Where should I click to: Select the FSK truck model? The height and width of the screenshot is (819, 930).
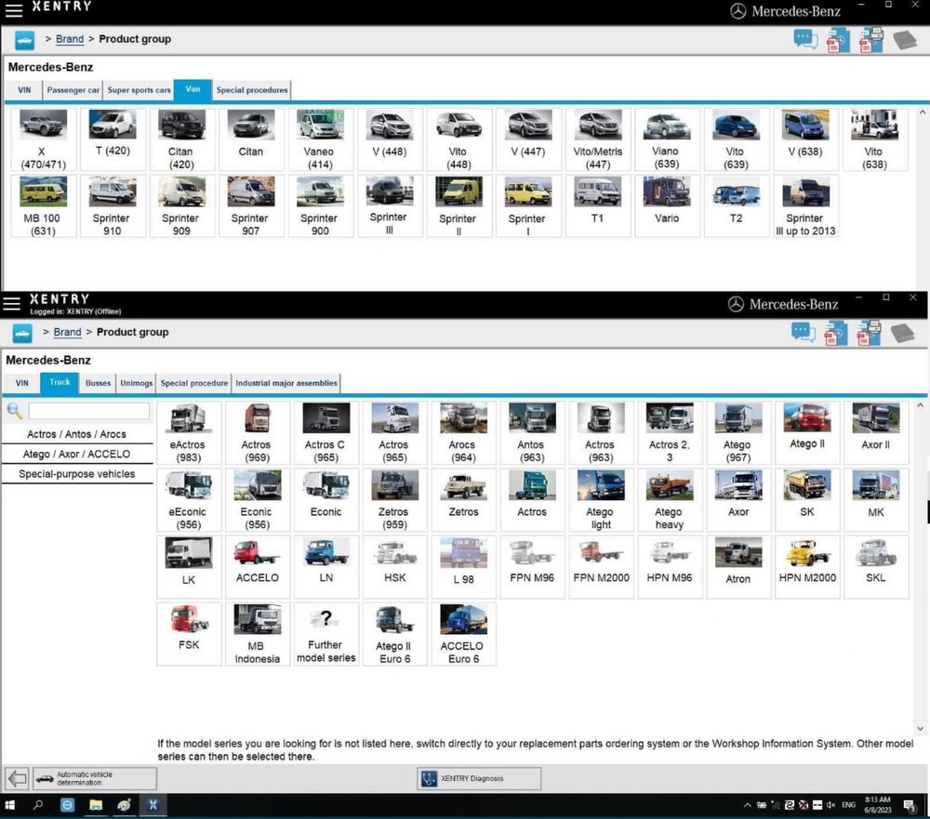[189, 634]
